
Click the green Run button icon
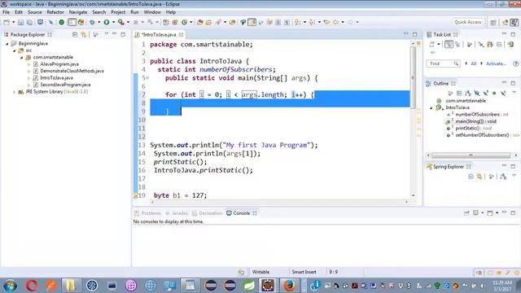pos(107,22)
